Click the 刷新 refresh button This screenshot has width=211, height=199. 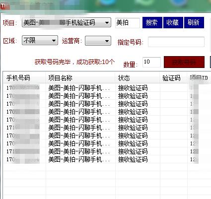pos(194,22)
